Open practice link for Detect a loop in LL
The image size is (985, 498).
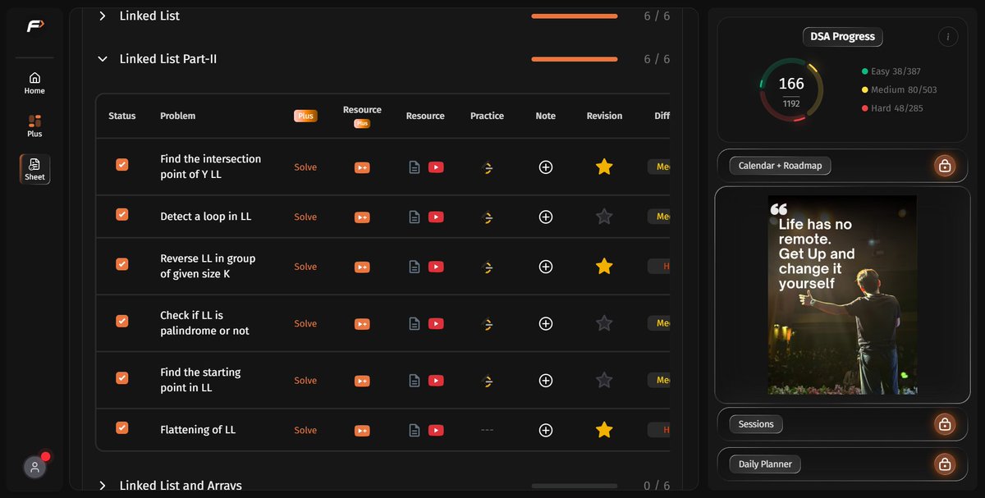487,217
